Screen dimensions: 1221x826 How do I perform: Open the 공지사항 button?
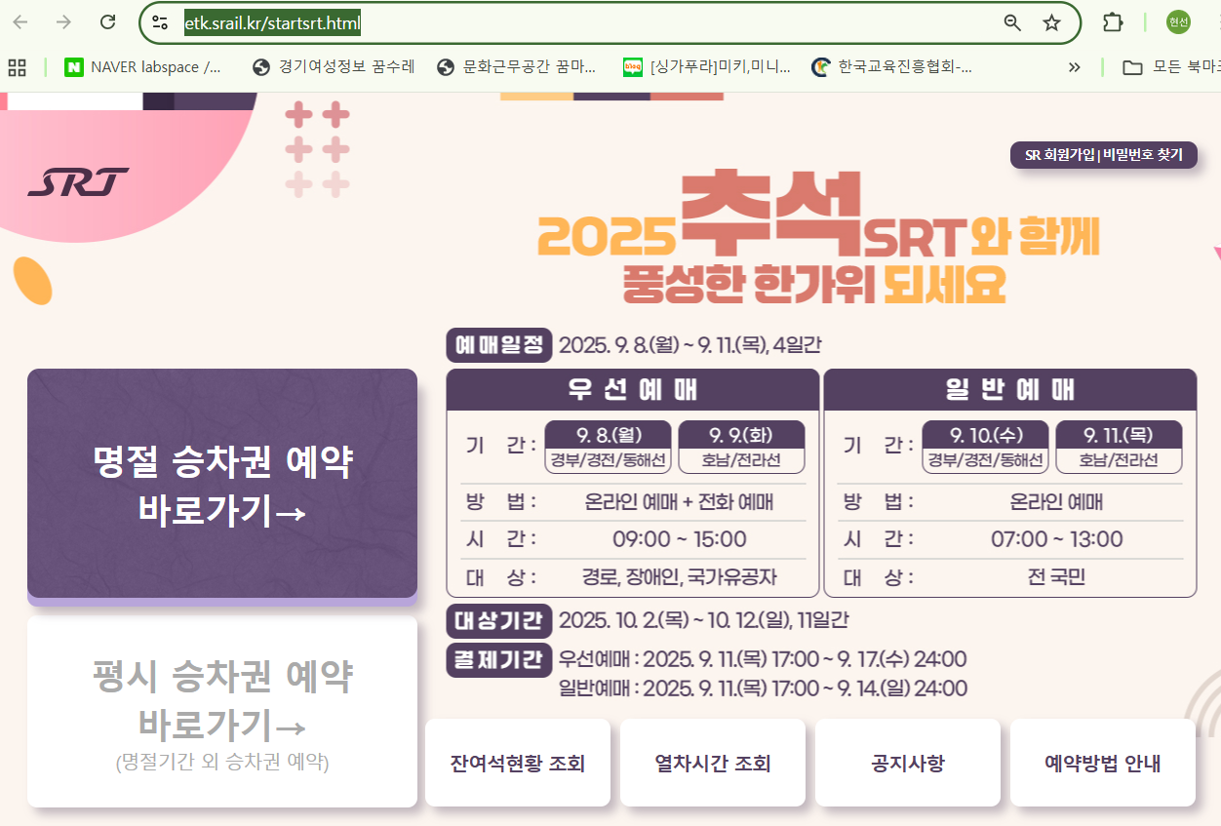(x=908, y=763)
